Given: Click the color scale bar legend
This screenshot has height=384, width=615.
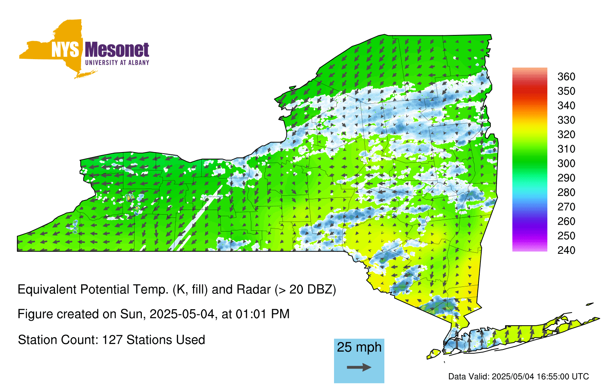Looking at the screenshot, I should point(530,160).
